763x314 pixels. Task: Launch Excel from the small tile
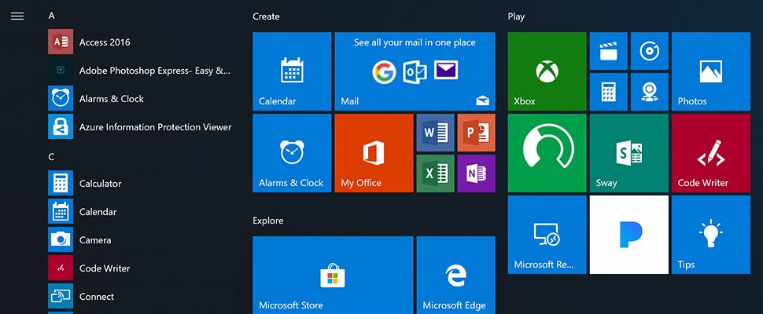[x=435, y=173]
